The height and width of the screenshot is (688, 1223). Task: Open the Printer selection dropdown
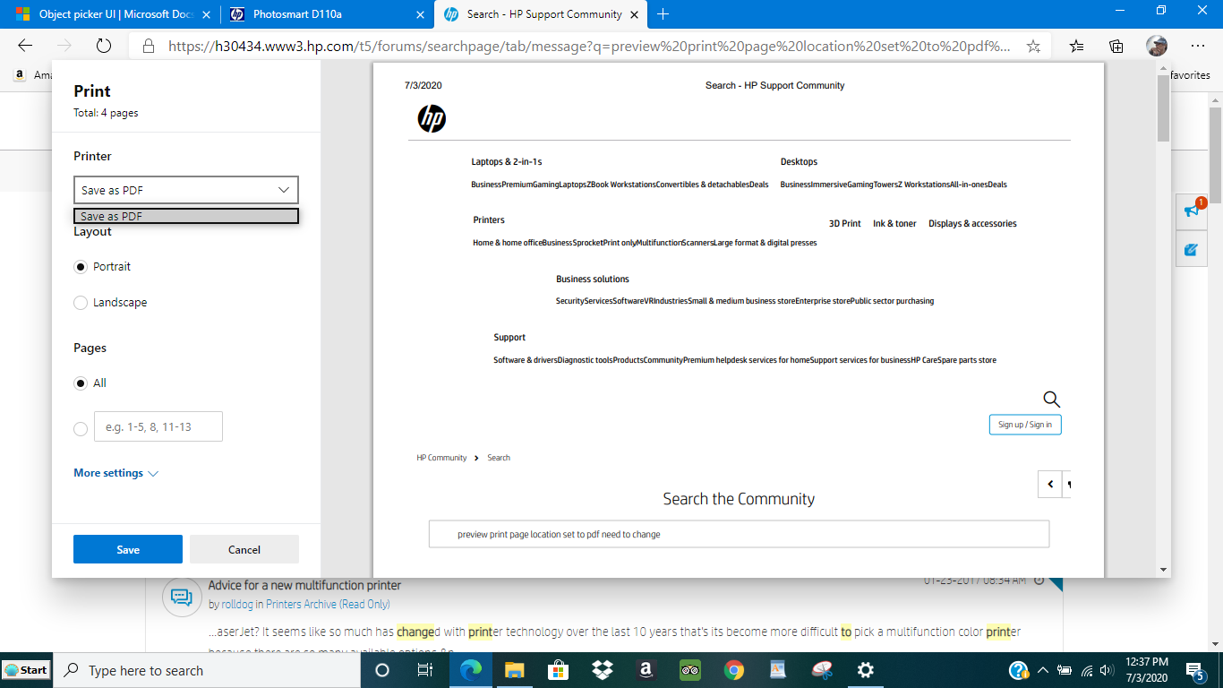coord(185,190)
